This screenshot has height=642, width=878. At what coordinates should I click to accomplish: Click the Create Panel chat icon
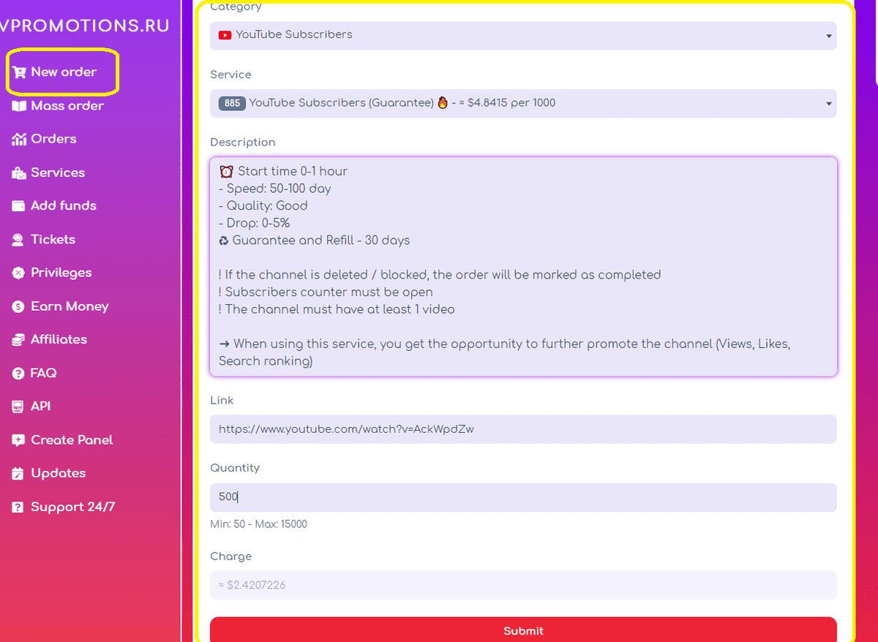(18, 440)
